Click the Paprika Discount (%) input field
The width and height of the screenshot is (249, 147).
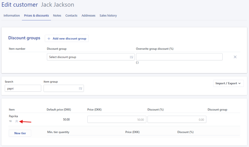[x=177, y=119]
